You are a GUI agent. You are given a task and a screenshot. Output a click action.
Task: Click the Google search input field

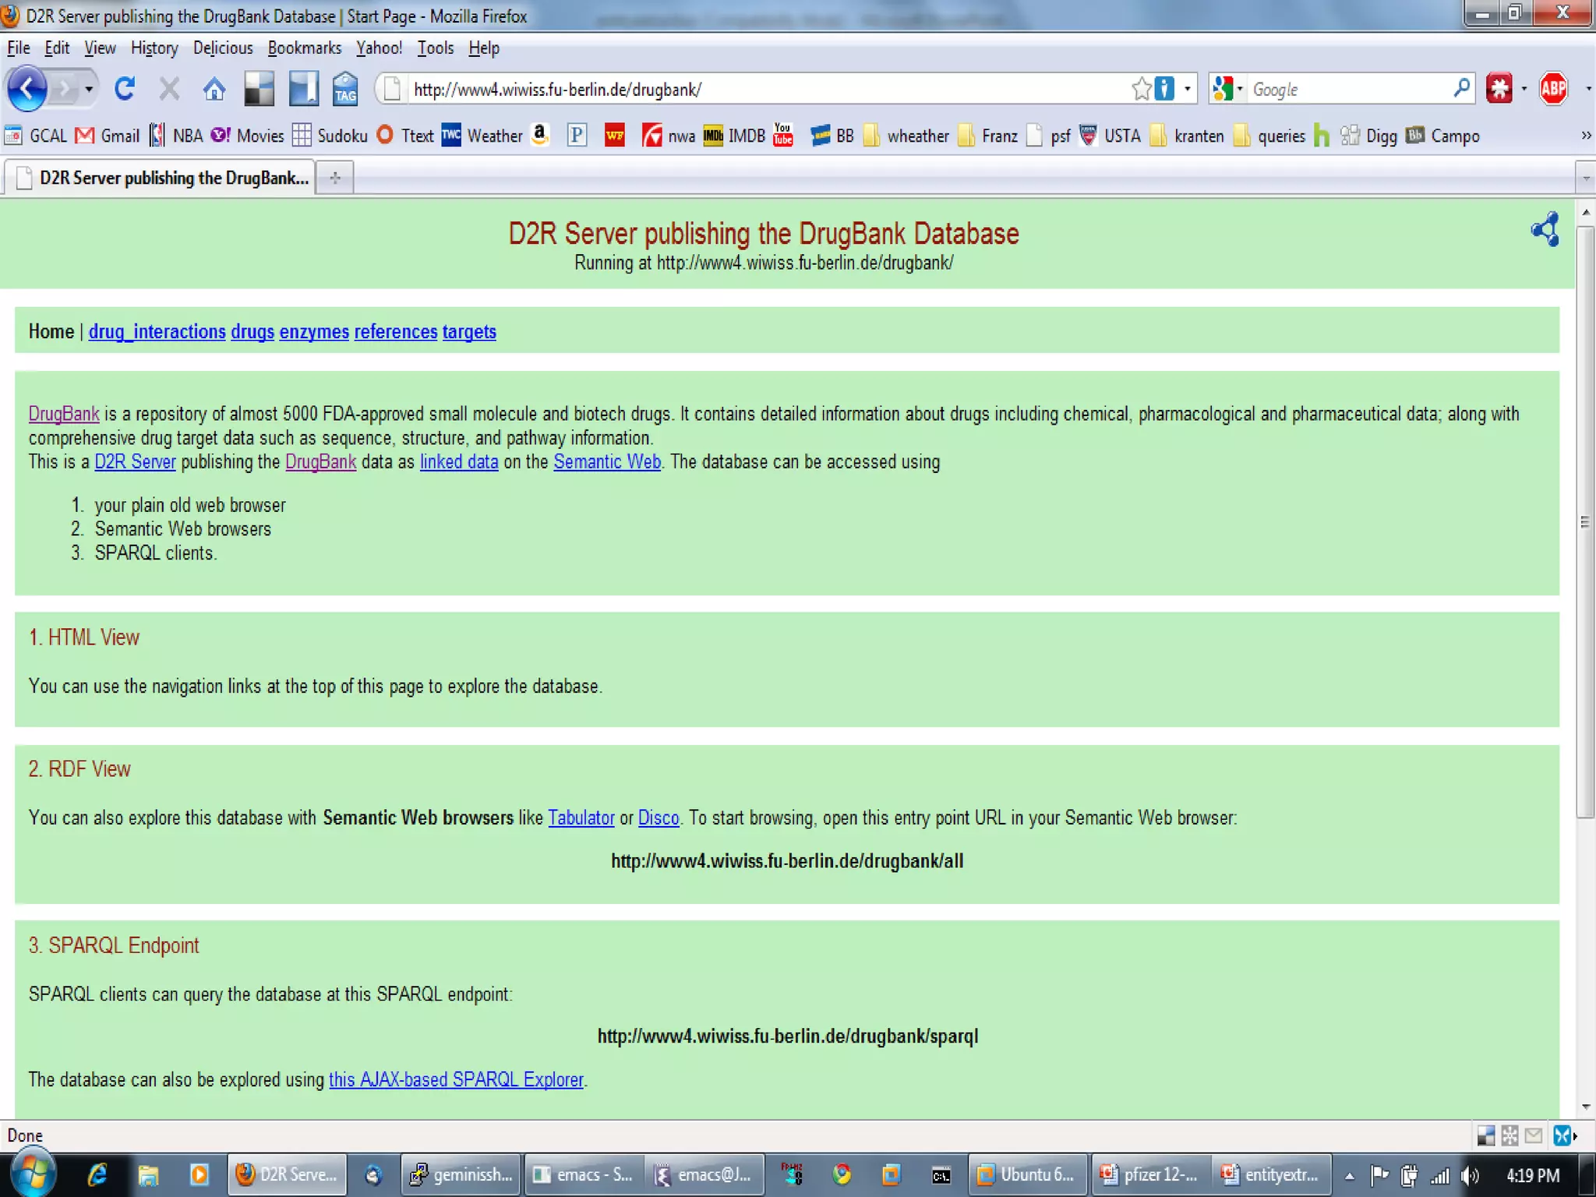[1348, 89]
